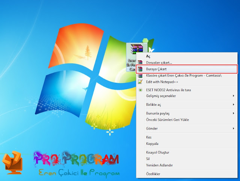Expand the arrow next to 'Gönder'

(x=233, y=128)
